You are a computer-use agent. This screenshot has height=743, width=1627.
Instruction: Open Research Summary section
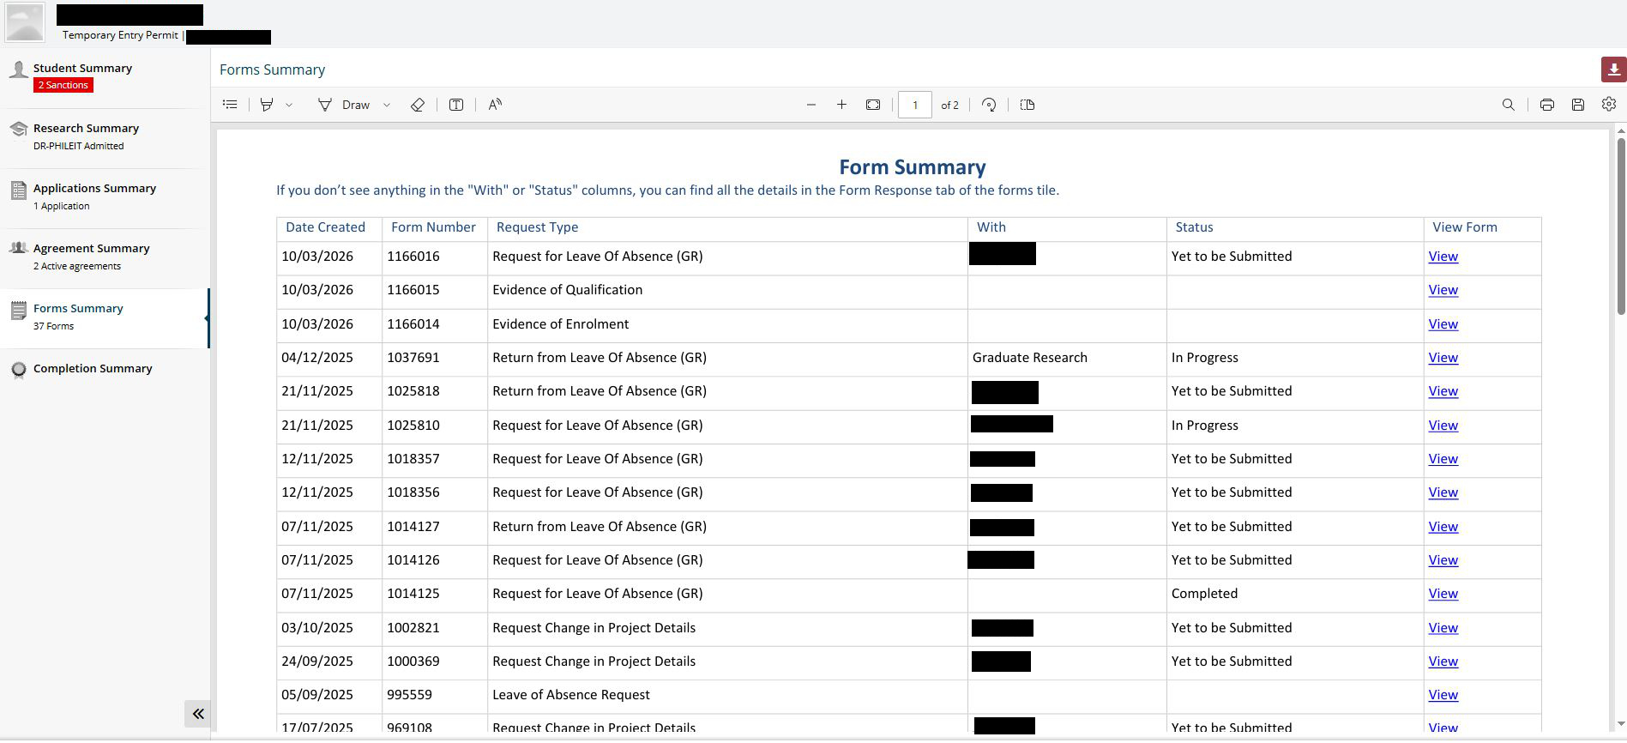pos(105,138)
